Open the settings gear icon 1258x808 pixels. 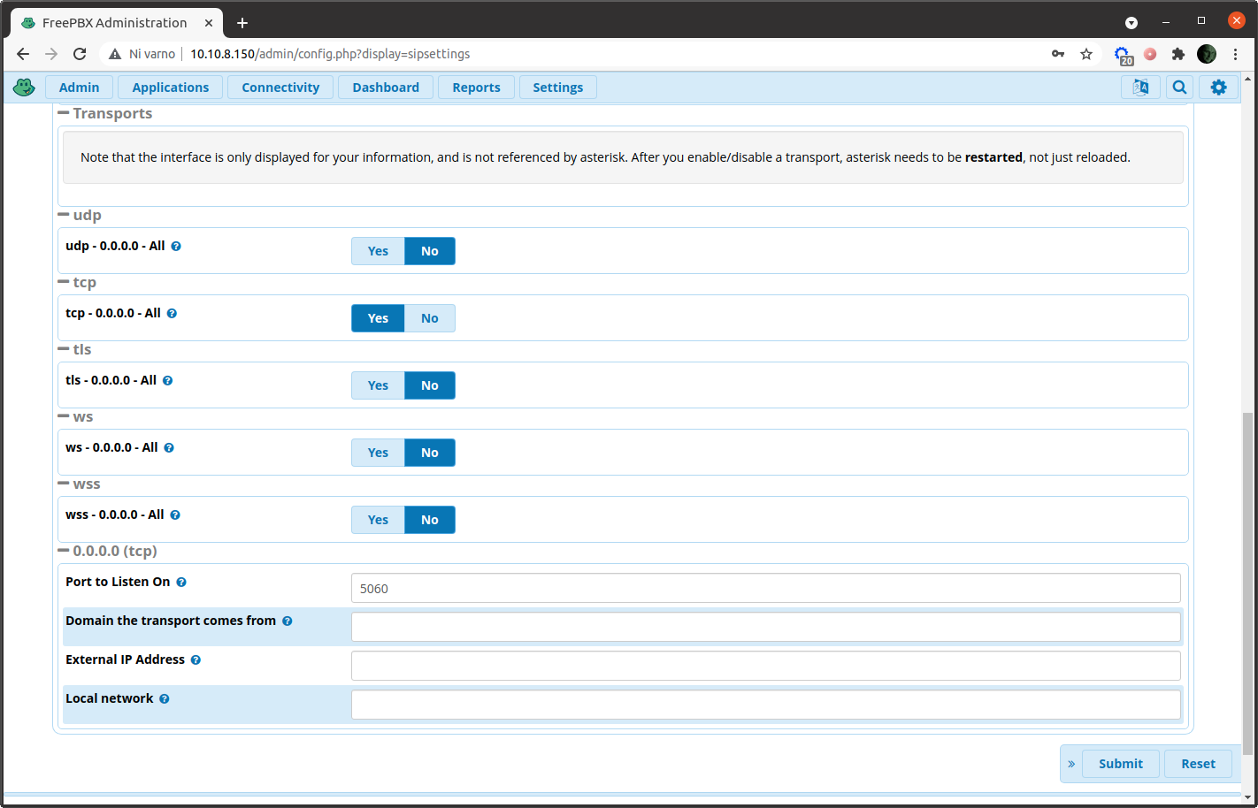tap(1218, 87)
